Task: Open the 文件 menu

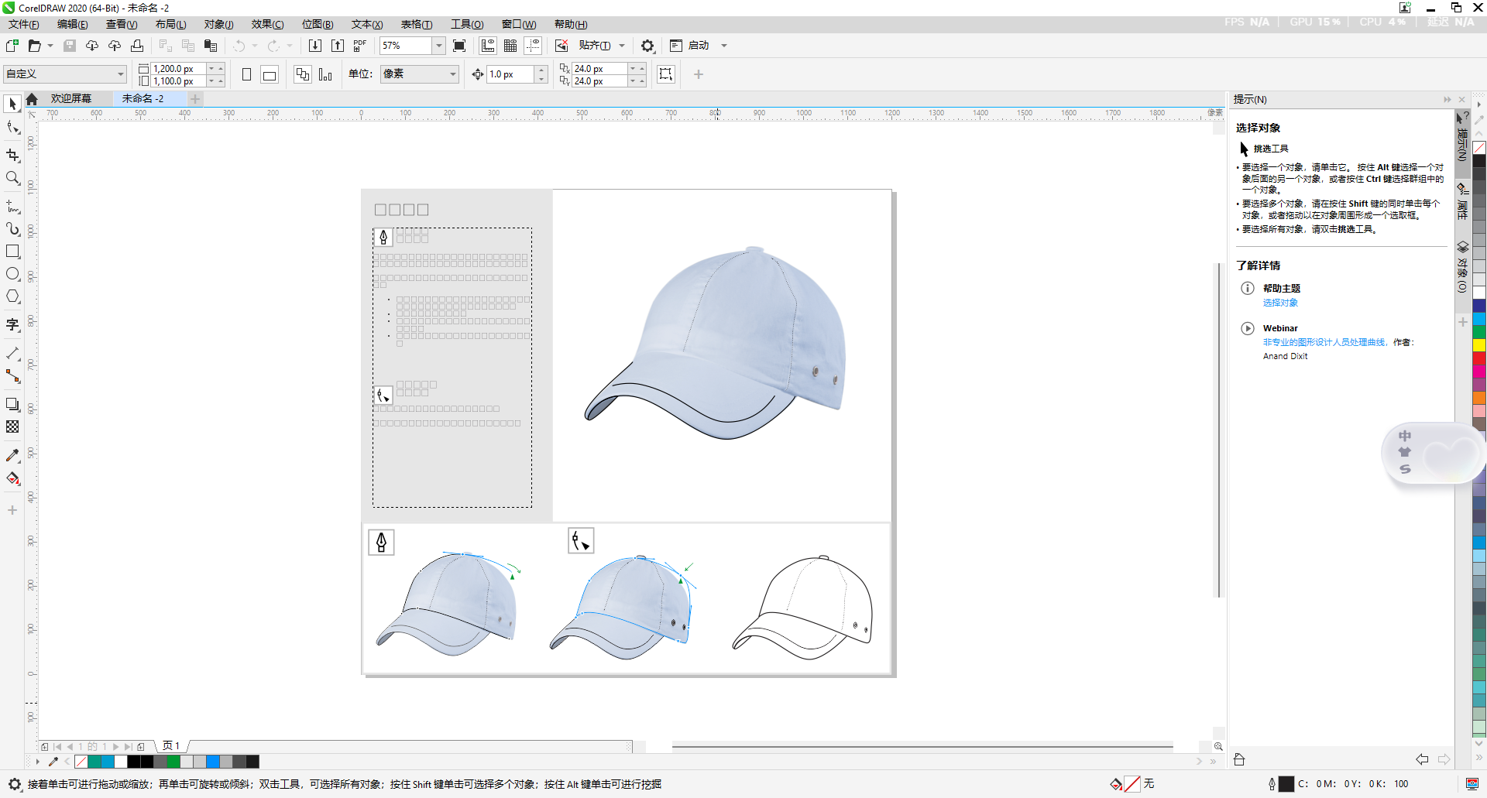Action: (x=22, y=24)
